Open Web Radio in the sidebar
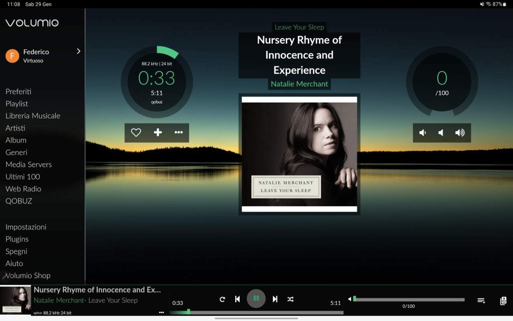 pyautogui.click(x=23, y=189)
